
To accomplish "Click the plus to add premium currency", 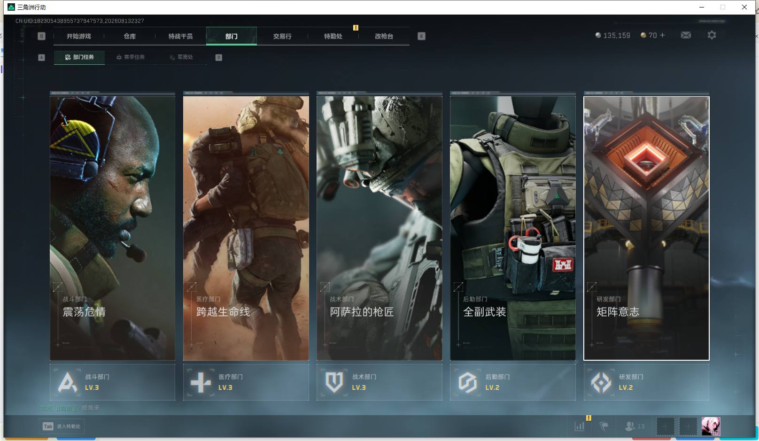I will click(662, 35).
